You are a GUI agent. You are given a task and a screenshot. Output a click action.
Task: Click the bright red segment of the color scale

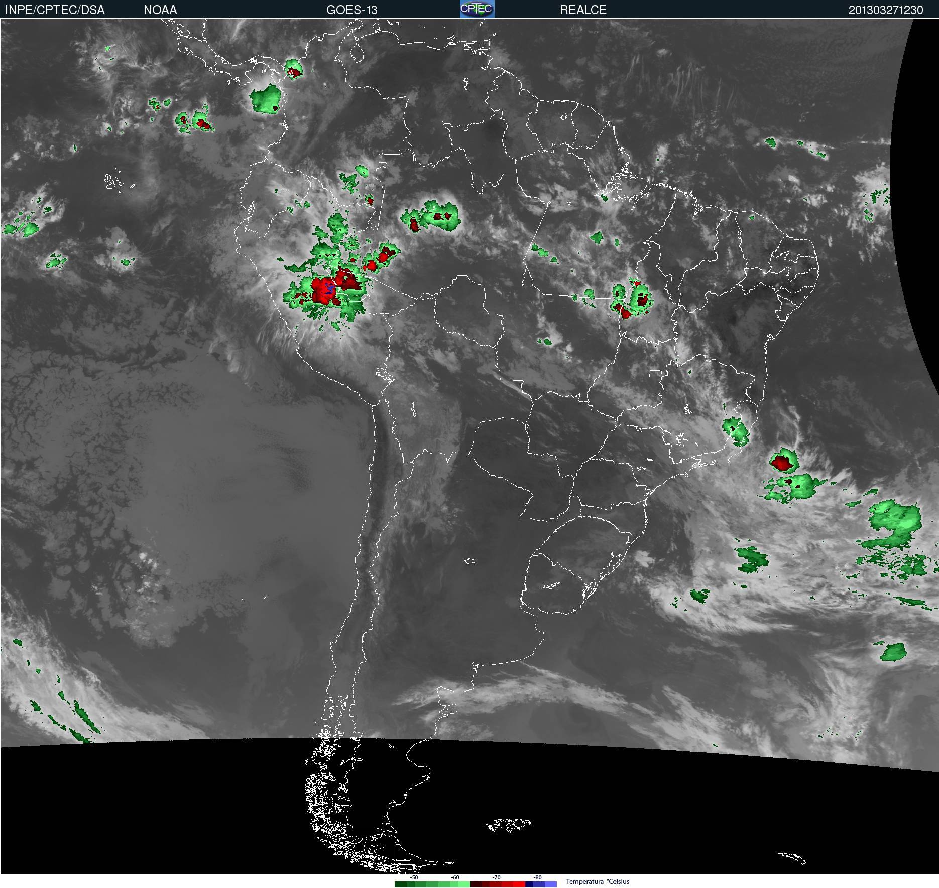(x=519, y=884)
